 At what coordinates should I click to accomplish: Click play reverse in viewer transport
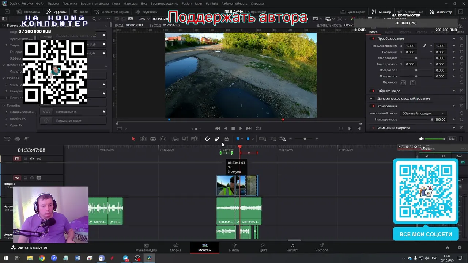coord(225,129)
